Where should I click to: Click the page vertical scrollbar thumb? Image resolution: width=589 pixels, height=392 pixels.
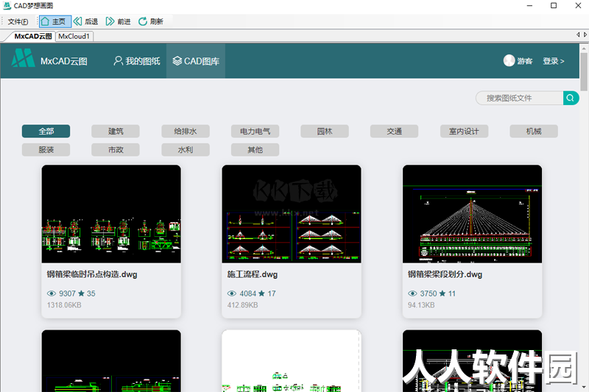click(x=584, y=71)
